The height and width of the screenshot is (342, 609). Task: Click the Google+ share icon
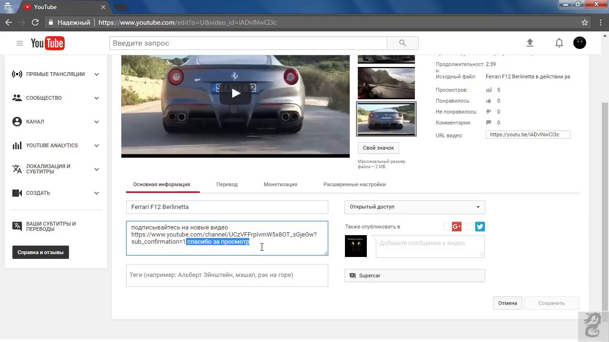[x=457, y=227]
